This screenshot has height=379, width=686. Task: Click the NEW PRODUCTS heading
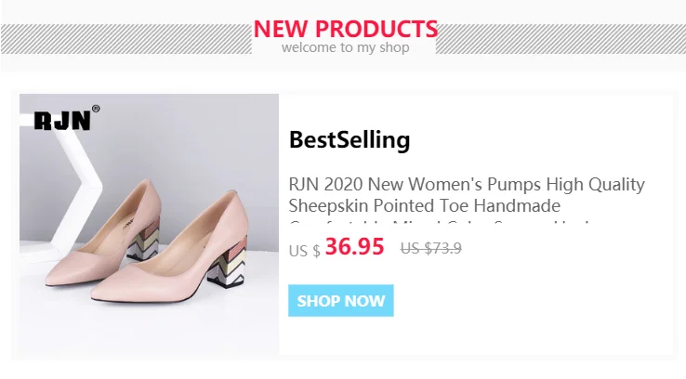(x=345, y=29)
